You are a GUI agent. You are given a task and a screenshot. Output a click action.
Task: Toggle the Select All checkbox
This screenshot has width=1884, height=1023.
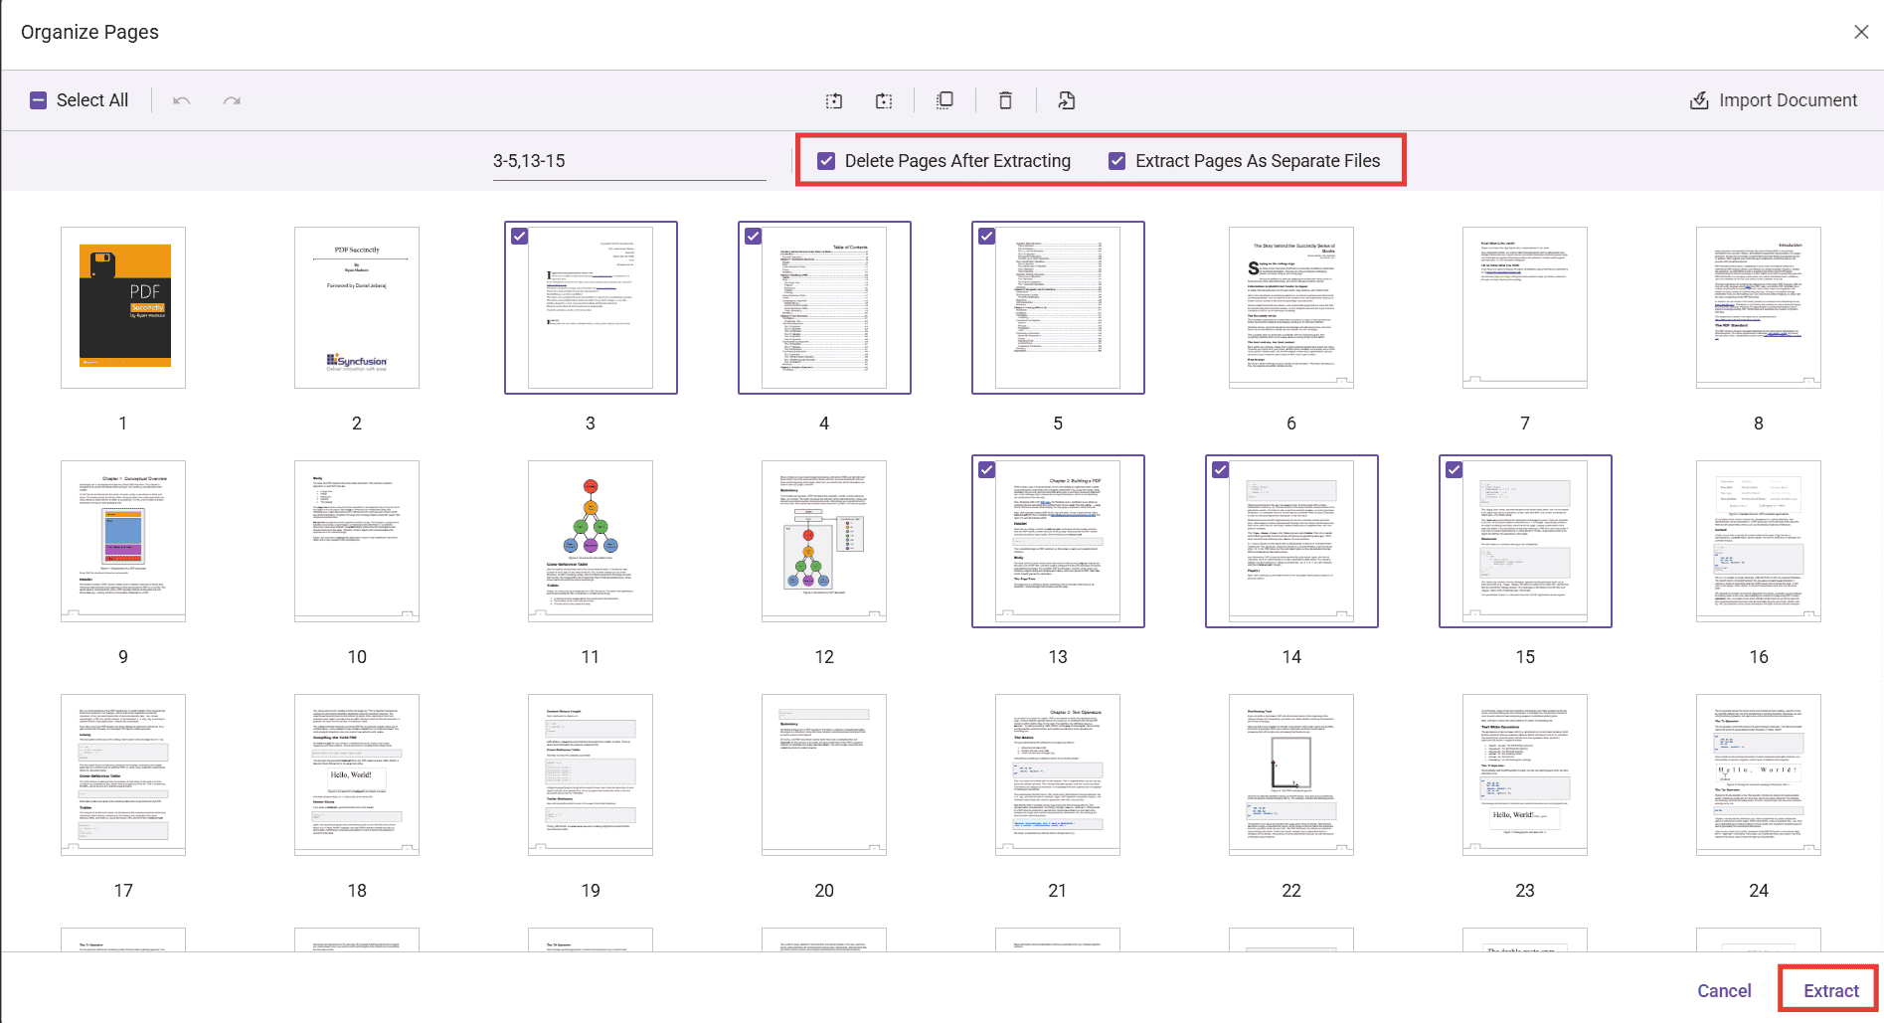pos(39,99)
